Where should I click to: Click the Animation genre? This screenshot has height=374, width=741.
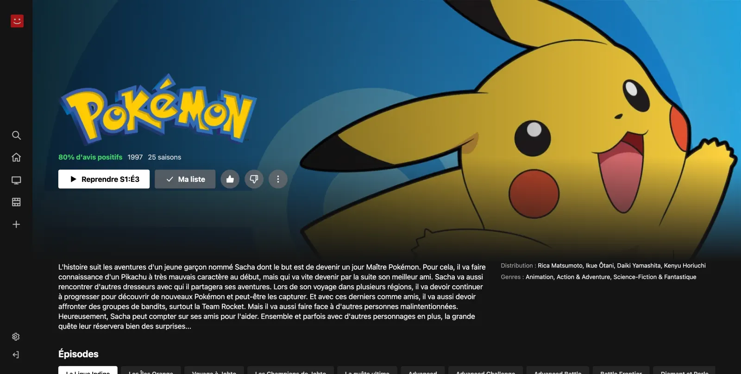click(x=540, y=277)
